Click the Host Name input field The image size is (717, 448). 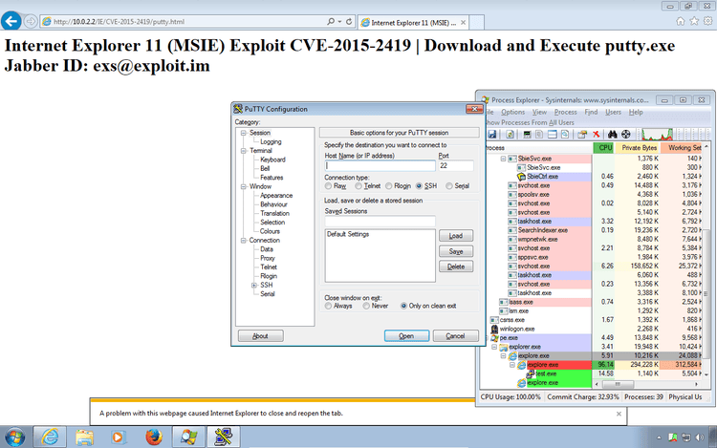tap(380, 166)
